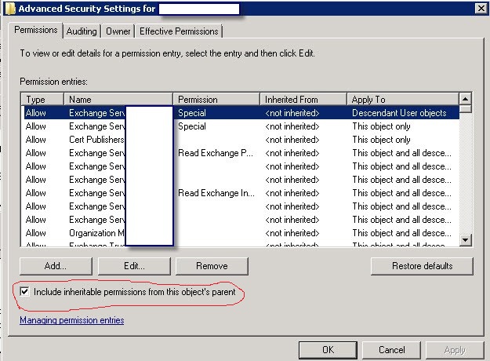This screenshot has height=361, width=490.
Task: Open the Auditing tab
Action: [82, 31]
